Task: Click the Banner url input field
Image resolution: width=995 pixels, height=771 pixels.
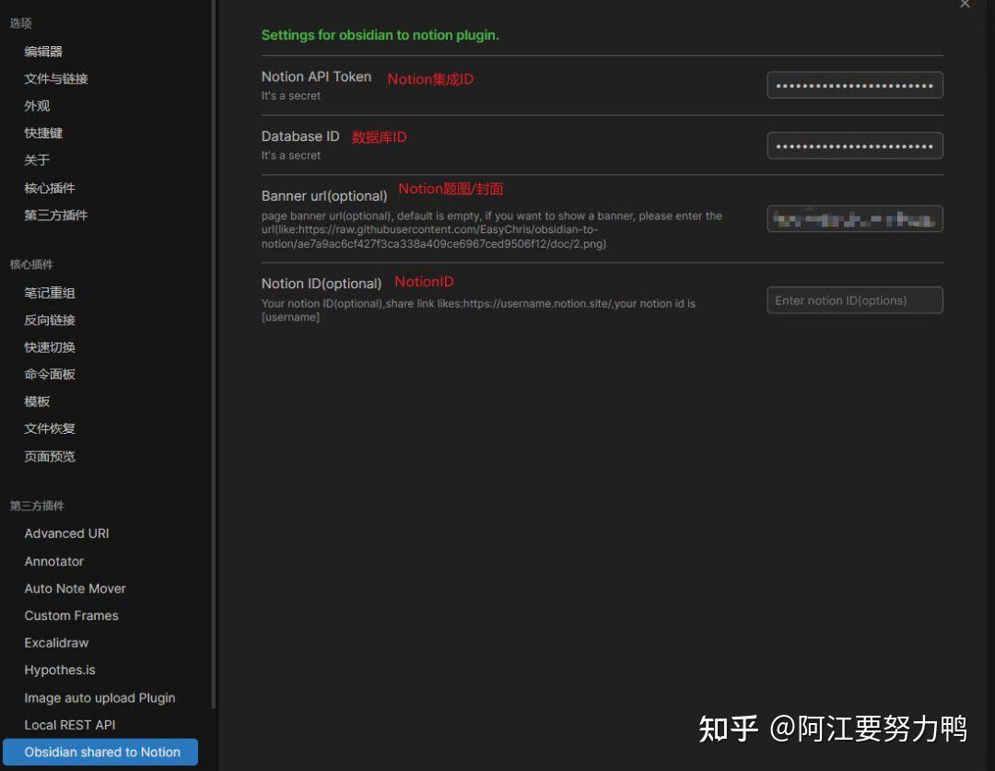Action: (x=855, y=219)
